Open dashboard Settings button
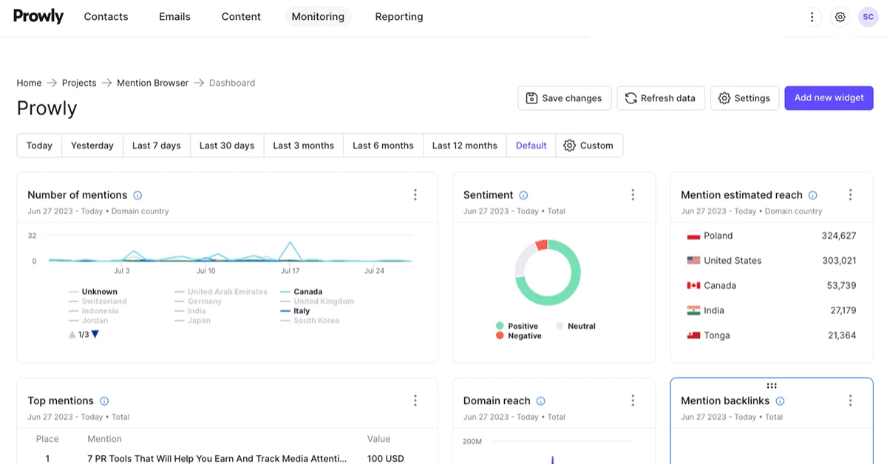 [744, 98]
